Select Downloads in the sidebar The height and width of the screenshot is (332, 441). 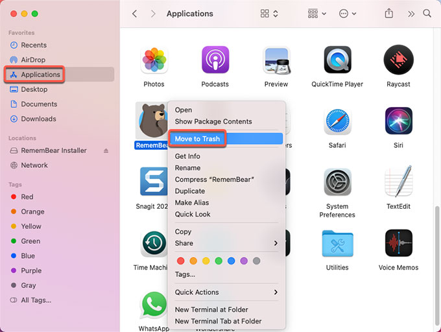pos(38,119)
